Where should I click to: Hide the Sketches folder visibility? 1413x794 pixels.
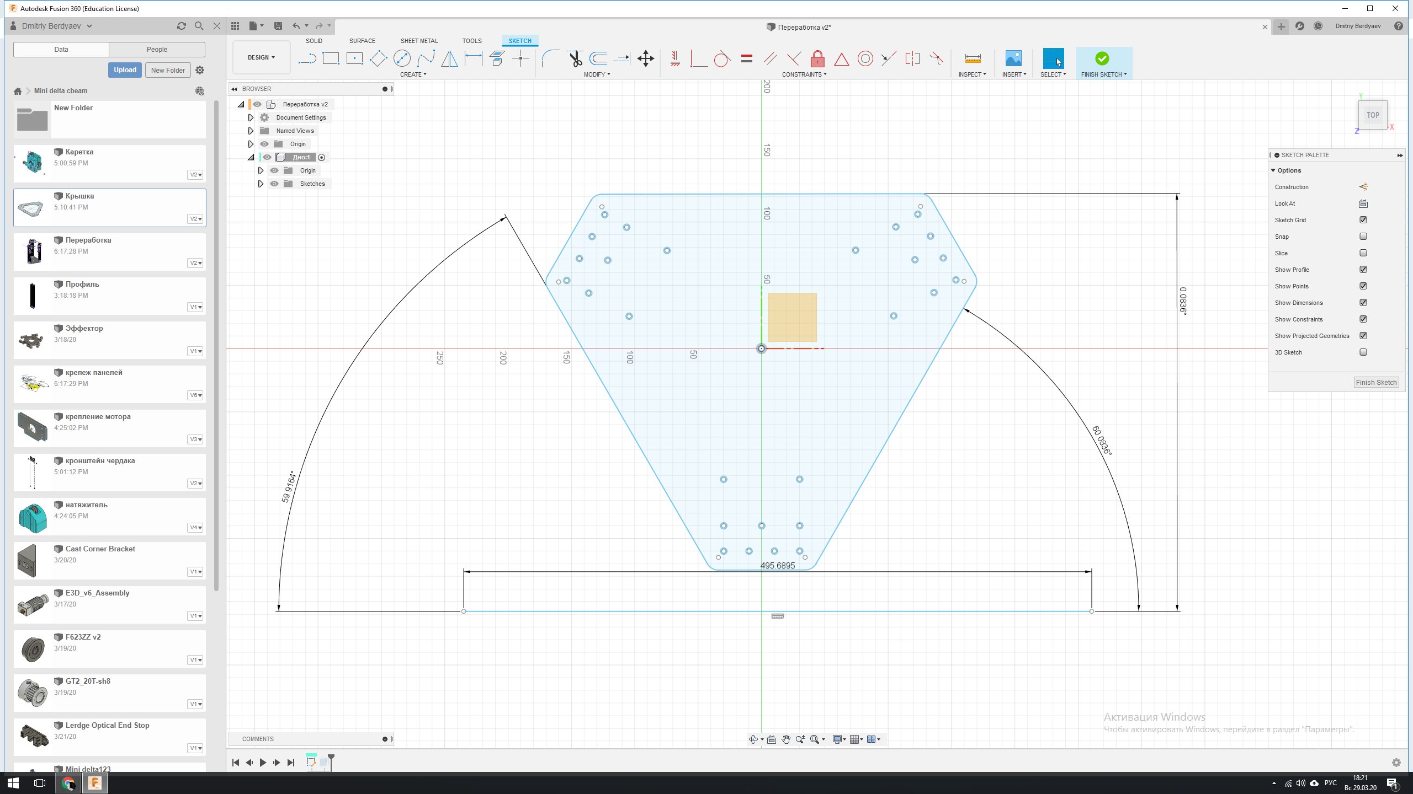(x=274, y=184)
